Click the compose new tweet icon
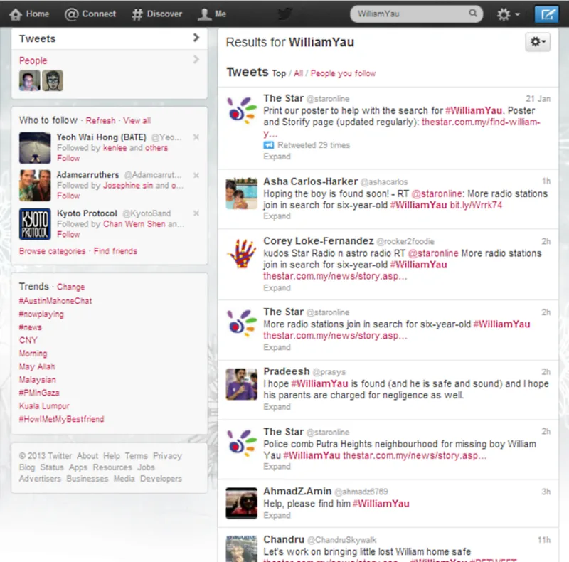This screenshot has width=569, height=562. tap(546, 14)
